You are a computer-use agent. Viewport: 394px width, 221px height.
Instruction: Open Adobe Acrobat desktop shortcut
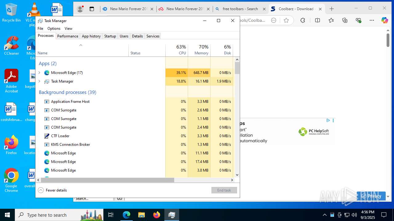11,81
